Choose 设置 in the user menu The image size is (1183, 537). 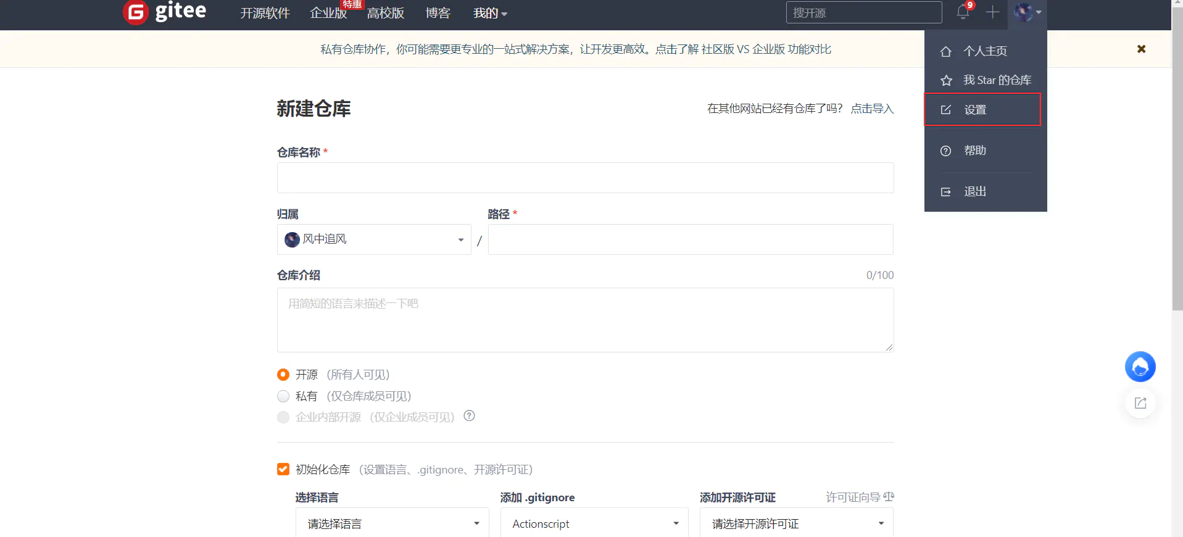click(982, 109)
